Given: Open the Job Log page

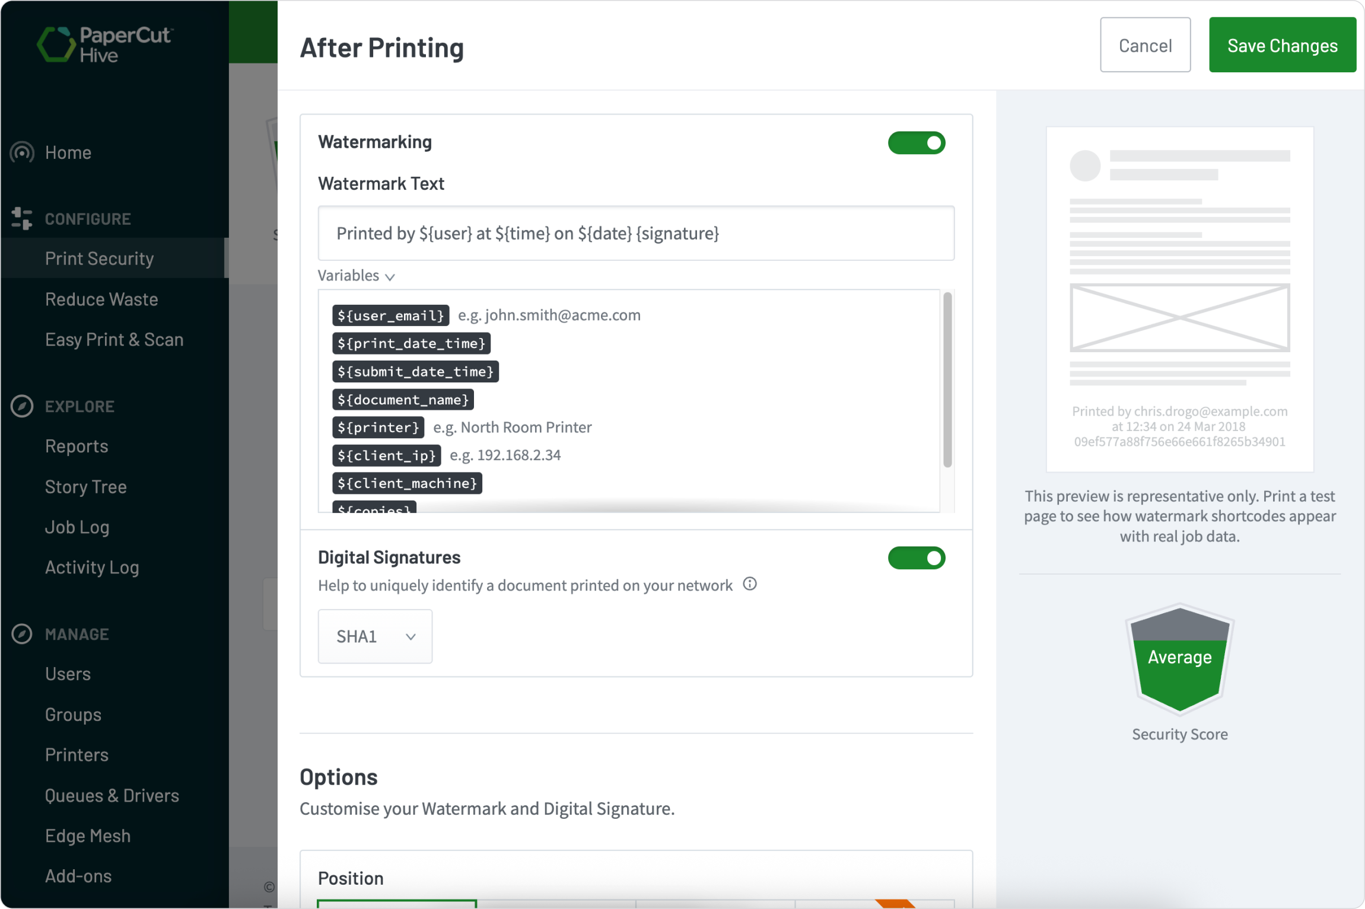Looking at the screenshot, I should (77, 527).
